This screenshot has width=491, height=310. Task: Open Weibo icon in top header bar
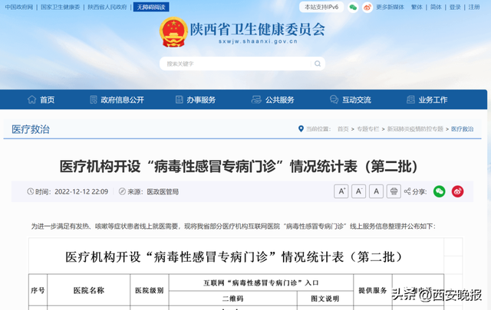367,7
